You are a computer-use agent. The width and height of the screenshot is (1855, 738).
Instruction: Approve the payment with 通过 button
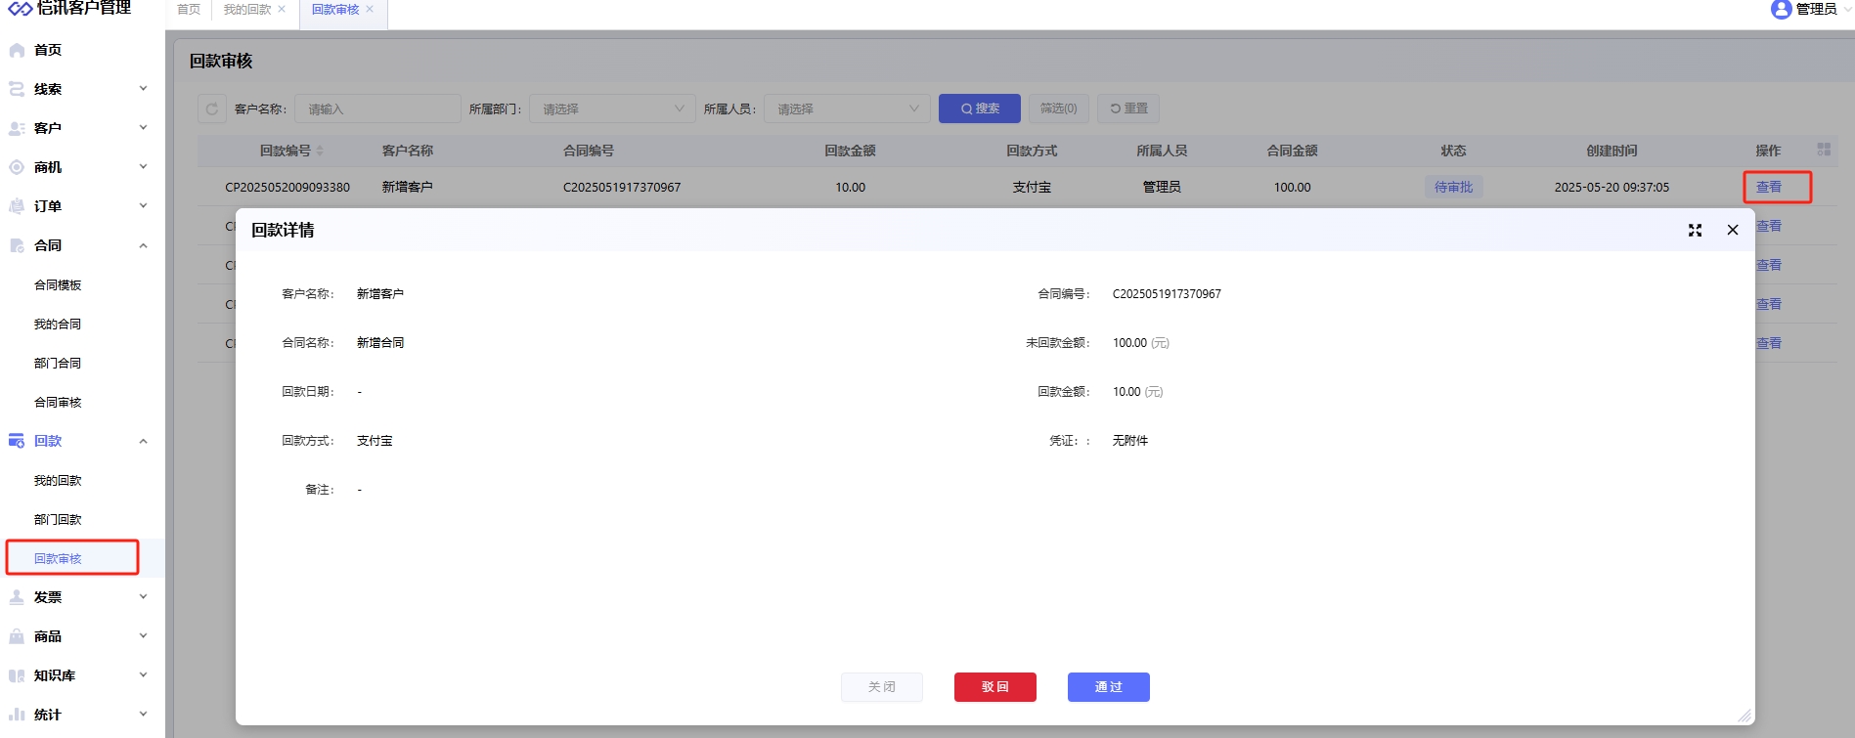click(x=1108, y=687)
